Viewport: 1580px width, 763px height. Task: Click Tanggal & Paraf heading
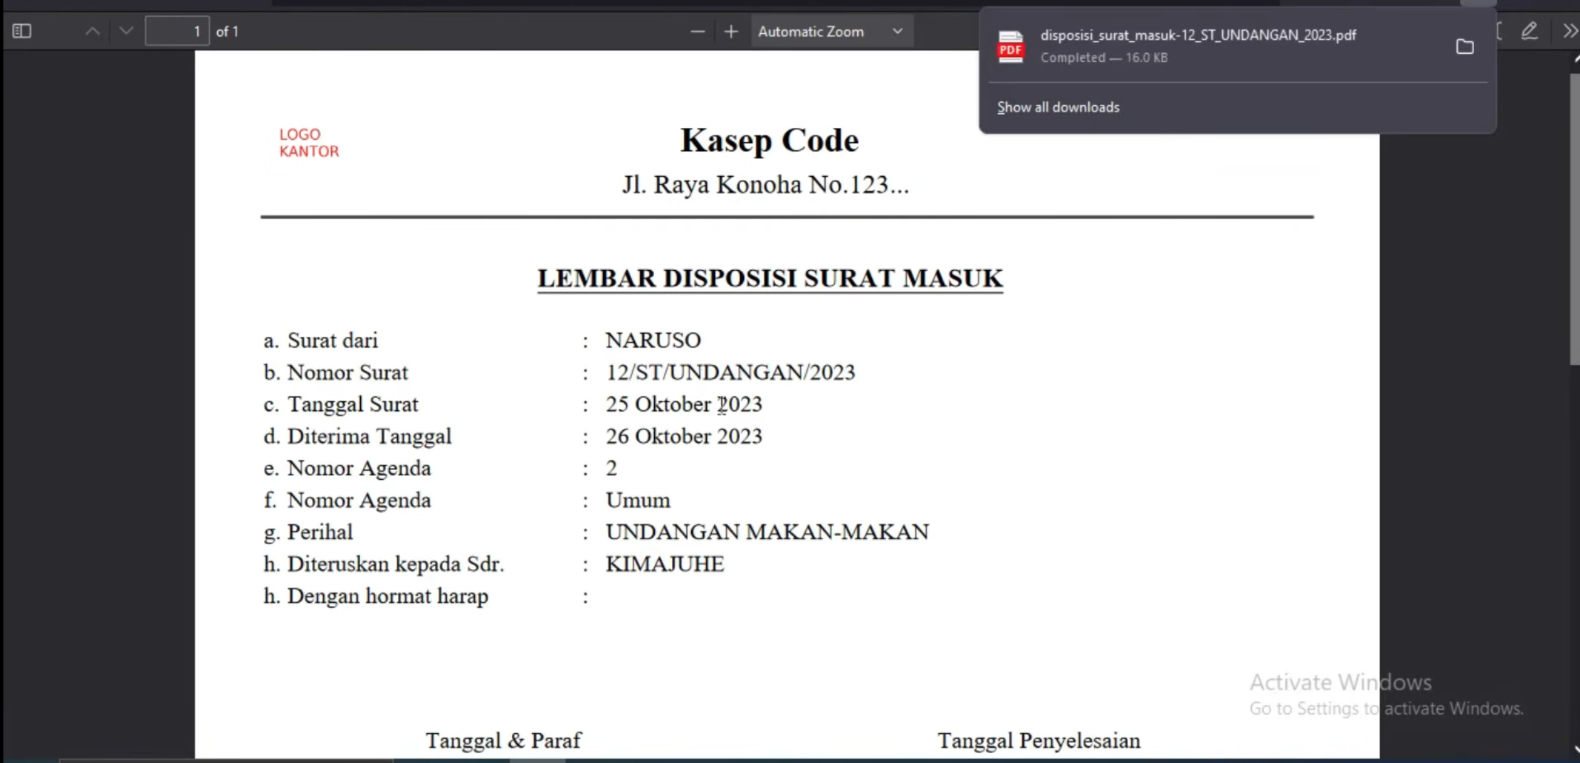[503, 741]
